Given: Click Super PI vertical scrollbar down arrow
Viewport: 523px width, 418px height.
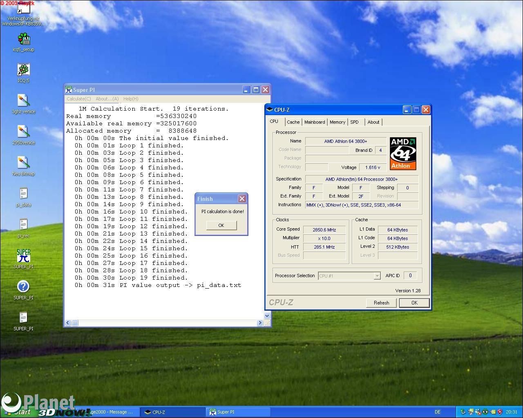Looking at the screenshot, I should coord(267,316).
